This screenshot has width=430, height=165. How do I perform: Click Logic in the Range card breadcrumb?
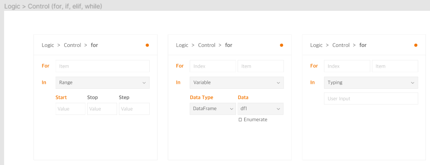pyautogui.click(x=48, y=45)
